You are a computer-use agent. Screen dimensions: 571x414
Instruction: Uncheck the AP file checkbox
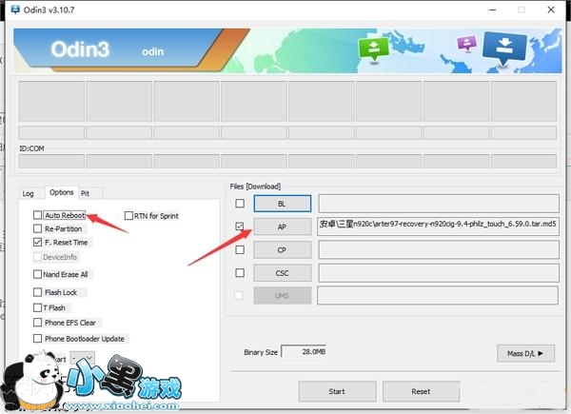click(240, 227)
